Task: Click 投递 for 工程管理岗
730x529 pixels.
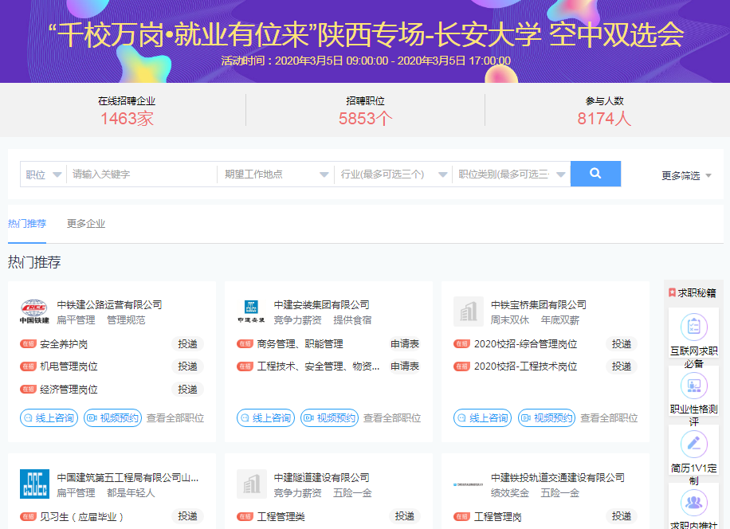Action: [x=622, y=516]
